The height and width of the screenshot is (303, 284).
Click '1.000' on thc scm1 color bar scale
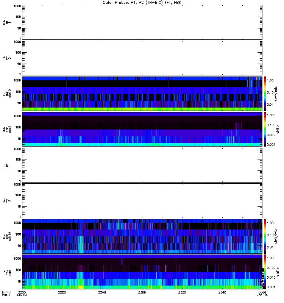point(271,258)
